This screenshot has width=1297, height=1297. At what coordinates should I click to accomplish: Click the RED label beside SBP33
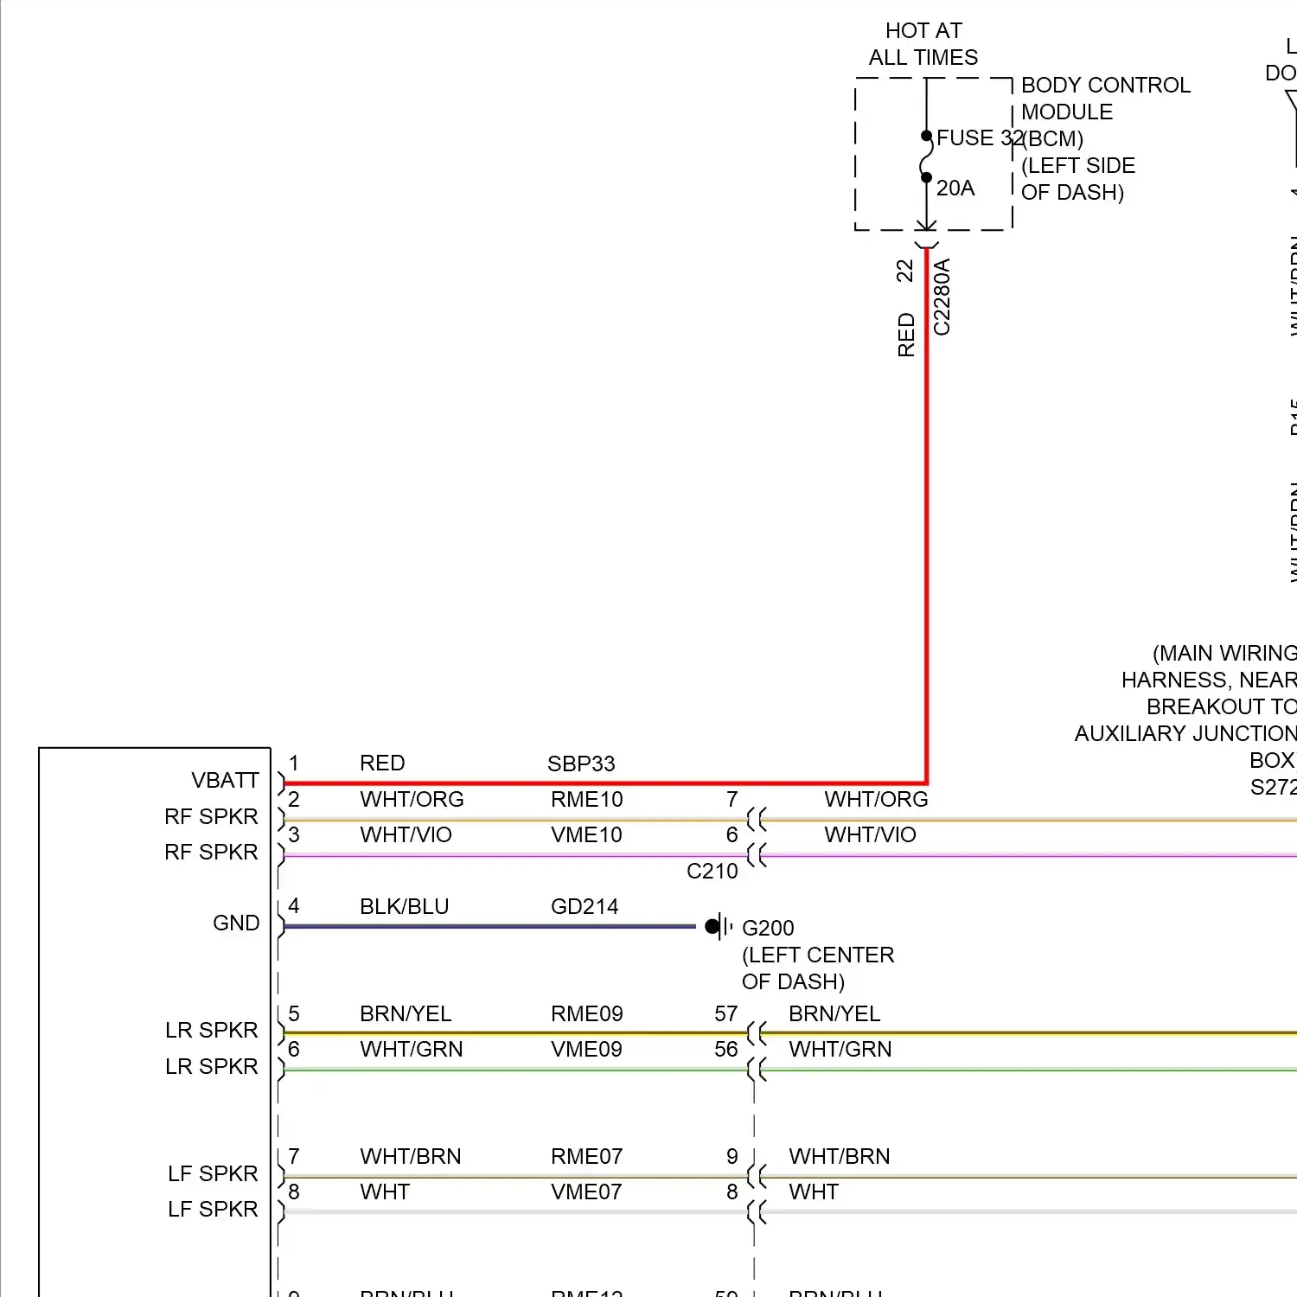point(382,764)
